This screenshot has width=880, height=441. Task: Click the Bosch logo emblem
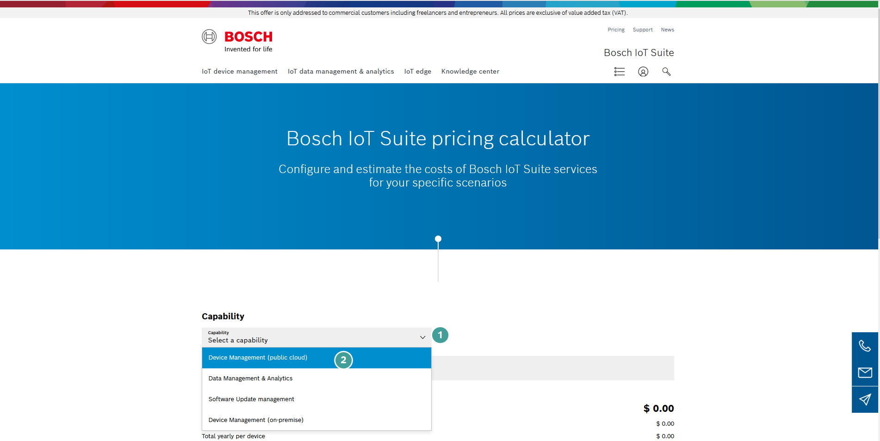click(x=209, y=37)
